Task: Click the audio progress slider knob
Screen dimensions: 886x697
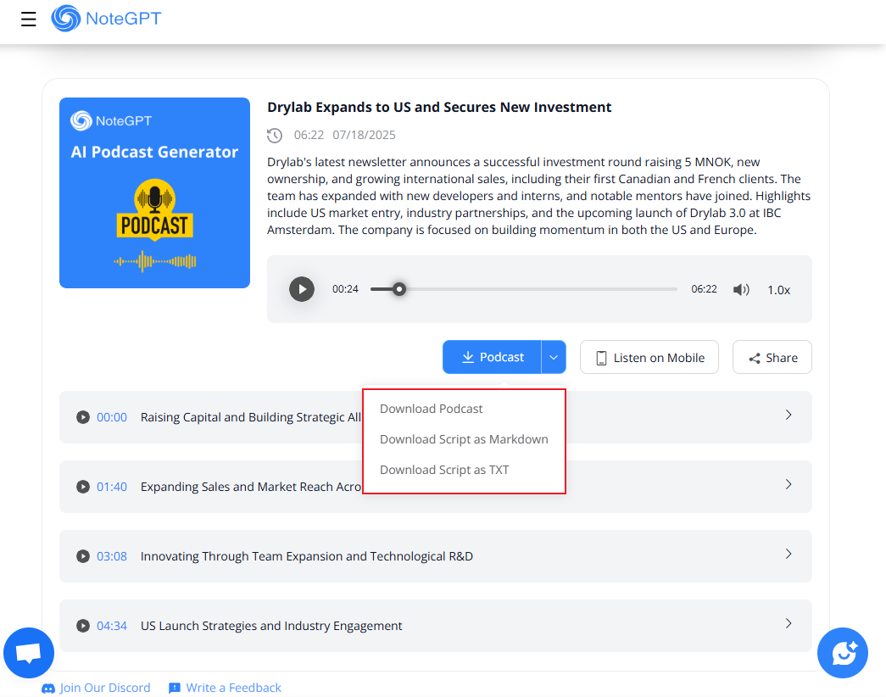Action: pos(399,289)
